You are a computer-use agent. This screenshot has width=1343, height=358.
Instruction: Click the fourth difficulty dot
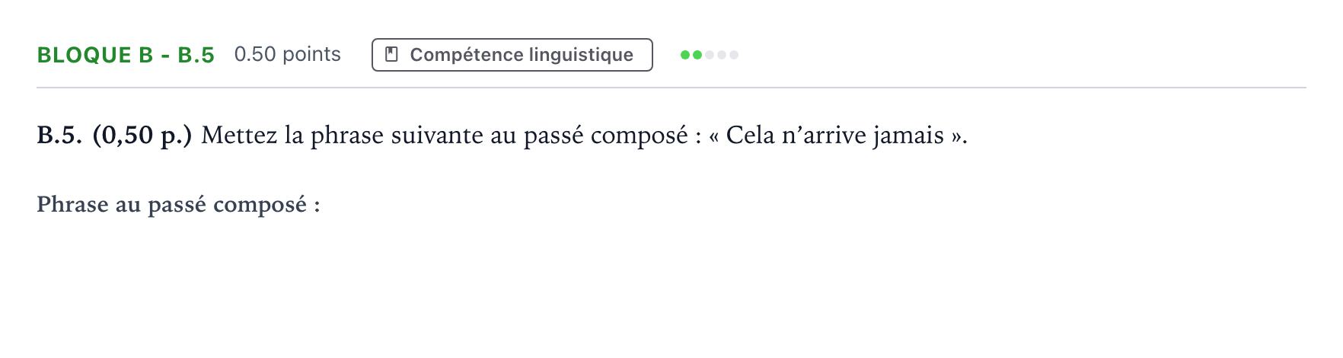[722, 55]
